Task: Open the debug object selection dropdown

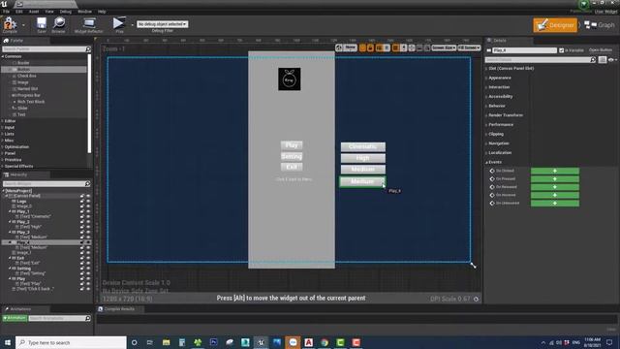Action: 162,24
